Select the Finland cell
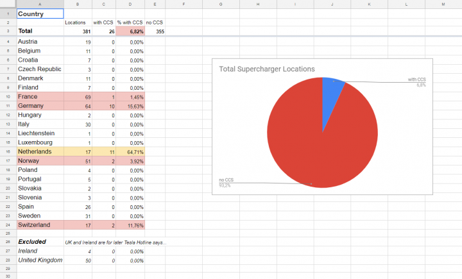462x279 pixels. (40, 87)
